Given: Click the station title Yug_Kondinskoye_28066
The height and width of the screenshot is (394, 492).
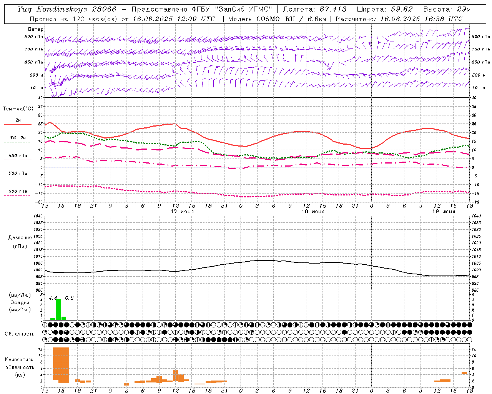Looking at the screenshot, I should click(x=67, y=9).
